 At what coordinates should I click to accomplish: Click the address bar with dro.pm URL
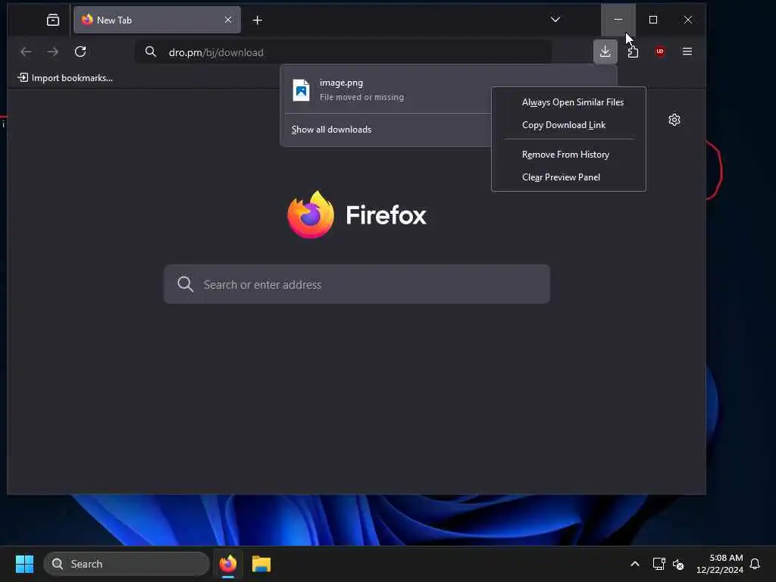(x=343, y=52)
